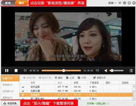Click the play arrow on the highlighted orange row
Image resolution: width=136 pixels, height=106 pixels.
(x=23, y=95)
